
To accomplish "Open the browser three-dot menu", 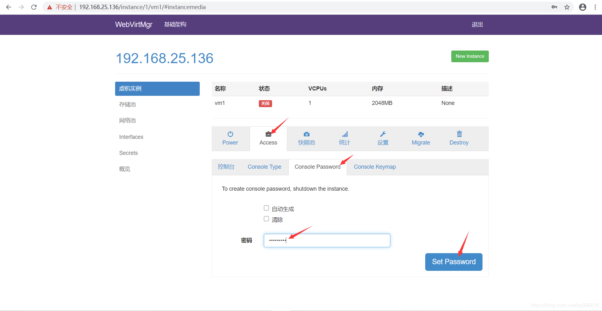I will (595, 7).
